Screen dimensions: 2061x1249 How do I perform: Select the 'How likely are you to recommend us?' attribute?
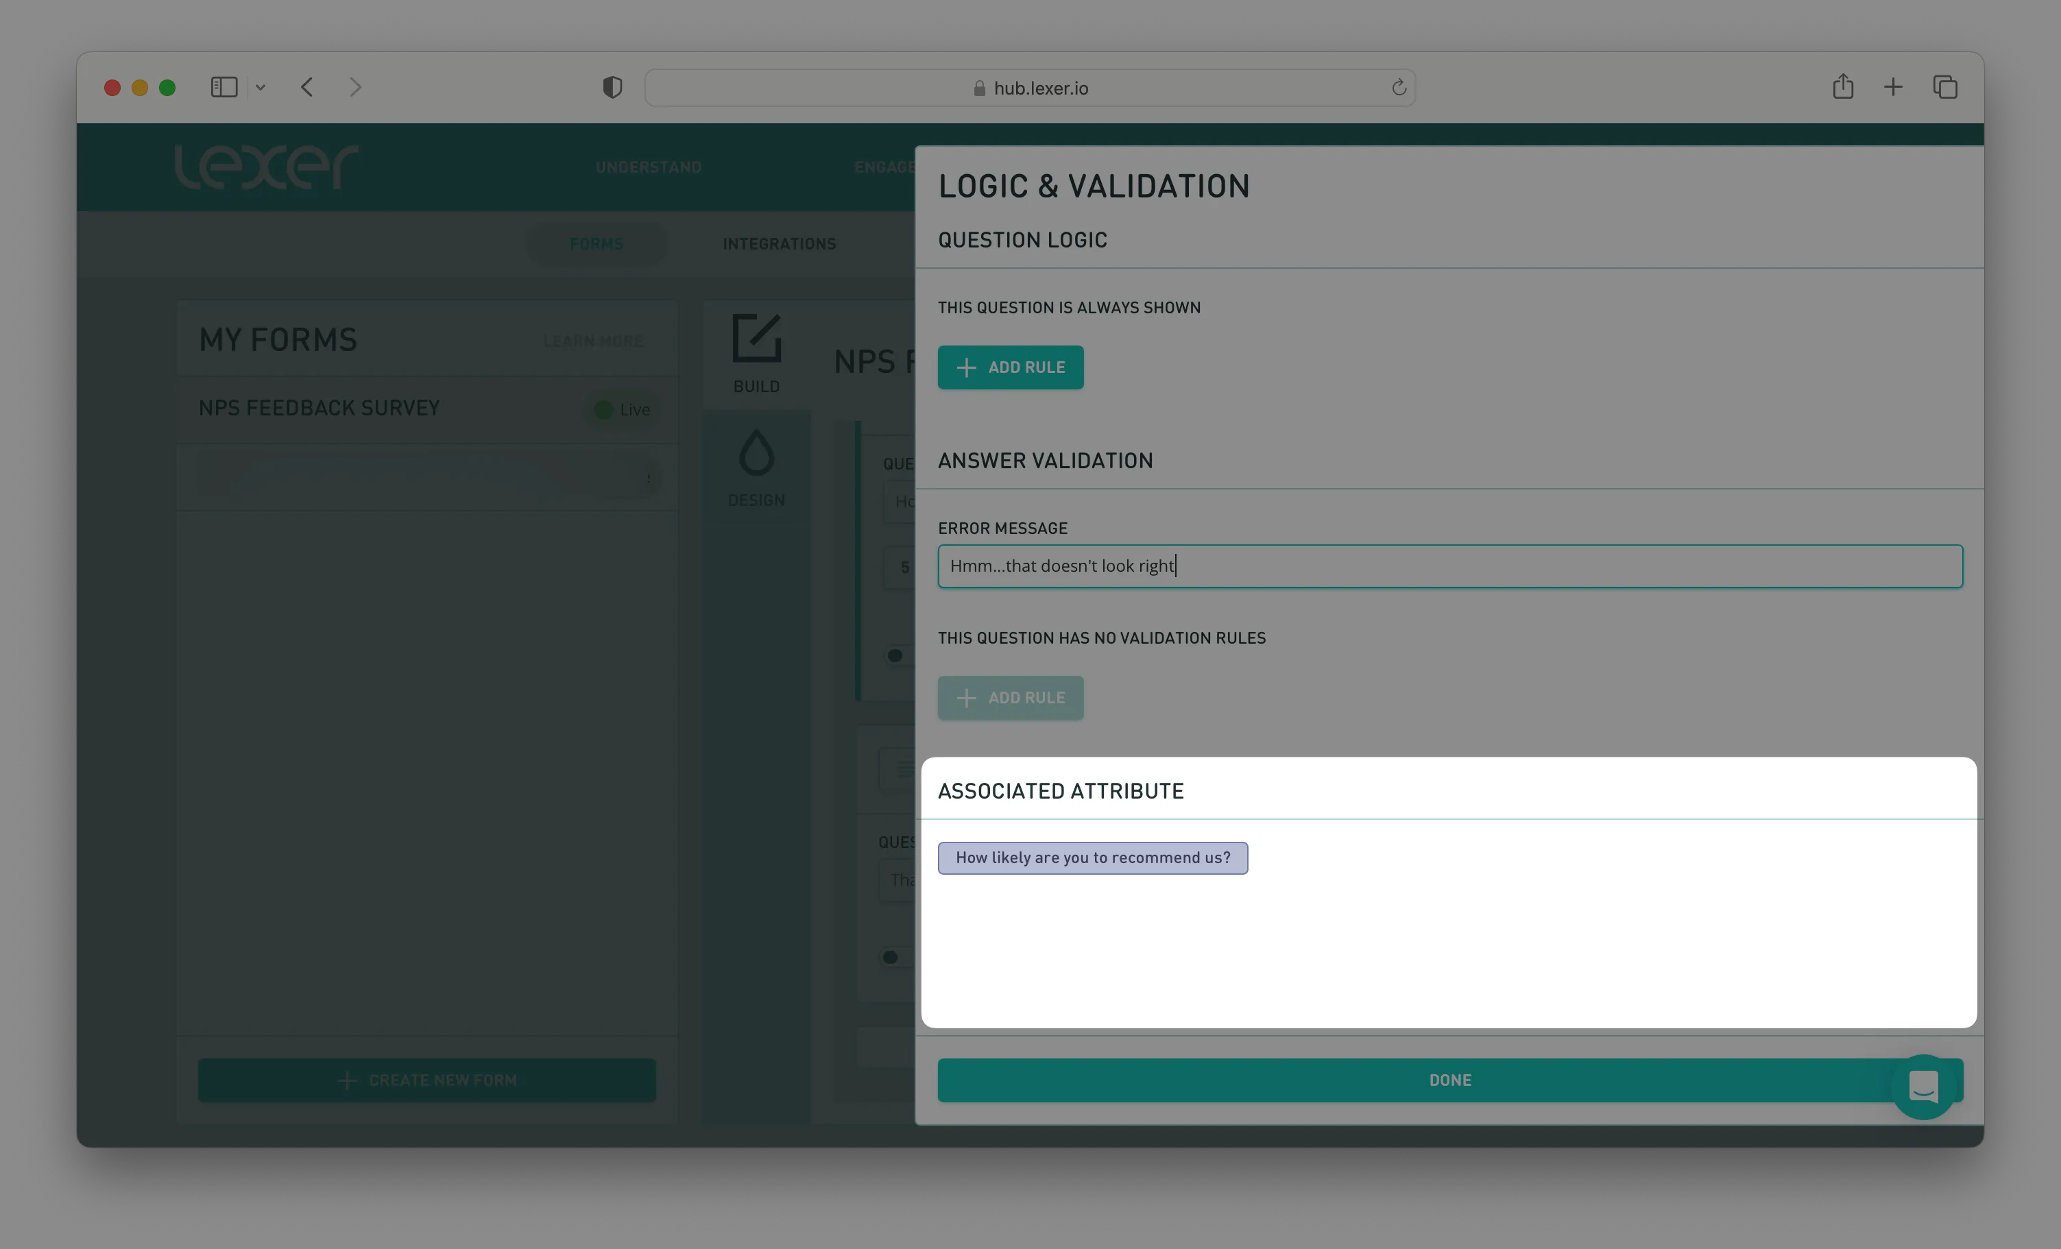1092,858
